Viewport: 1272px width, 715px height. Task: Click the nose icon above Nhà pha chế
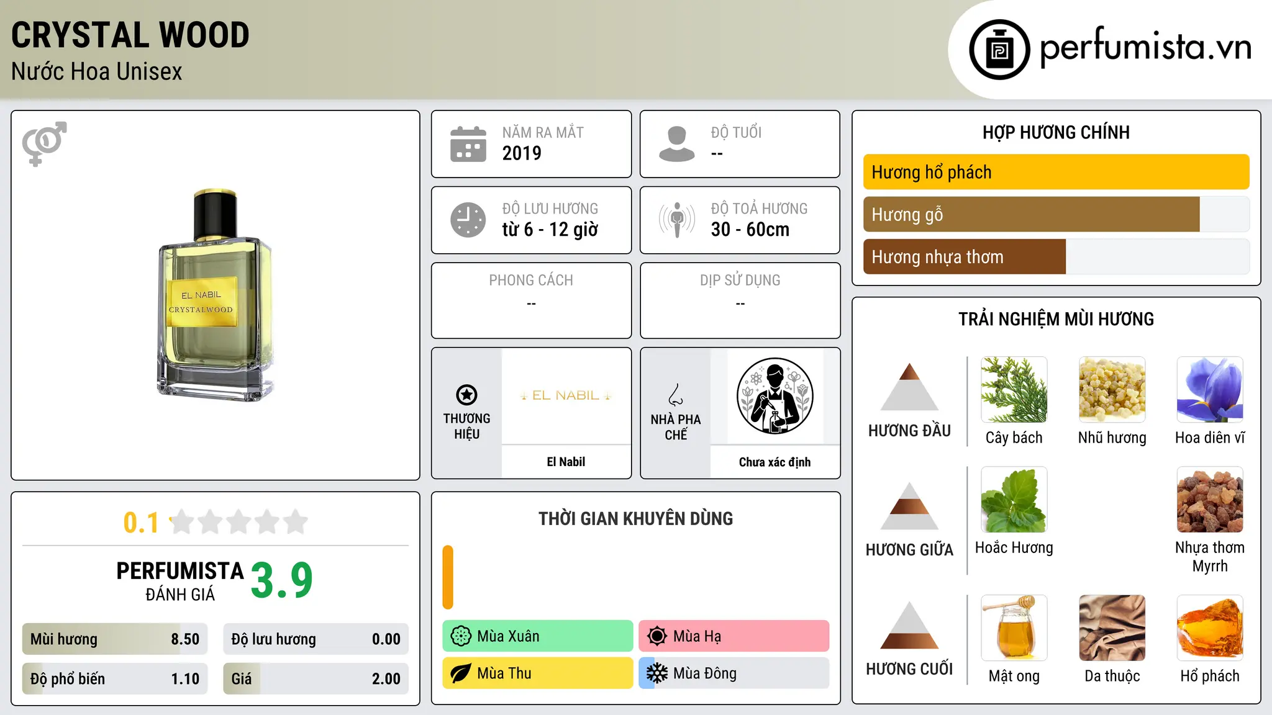676,395
